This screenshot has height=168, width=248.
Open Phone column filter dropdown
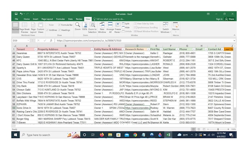pos(194,49)
